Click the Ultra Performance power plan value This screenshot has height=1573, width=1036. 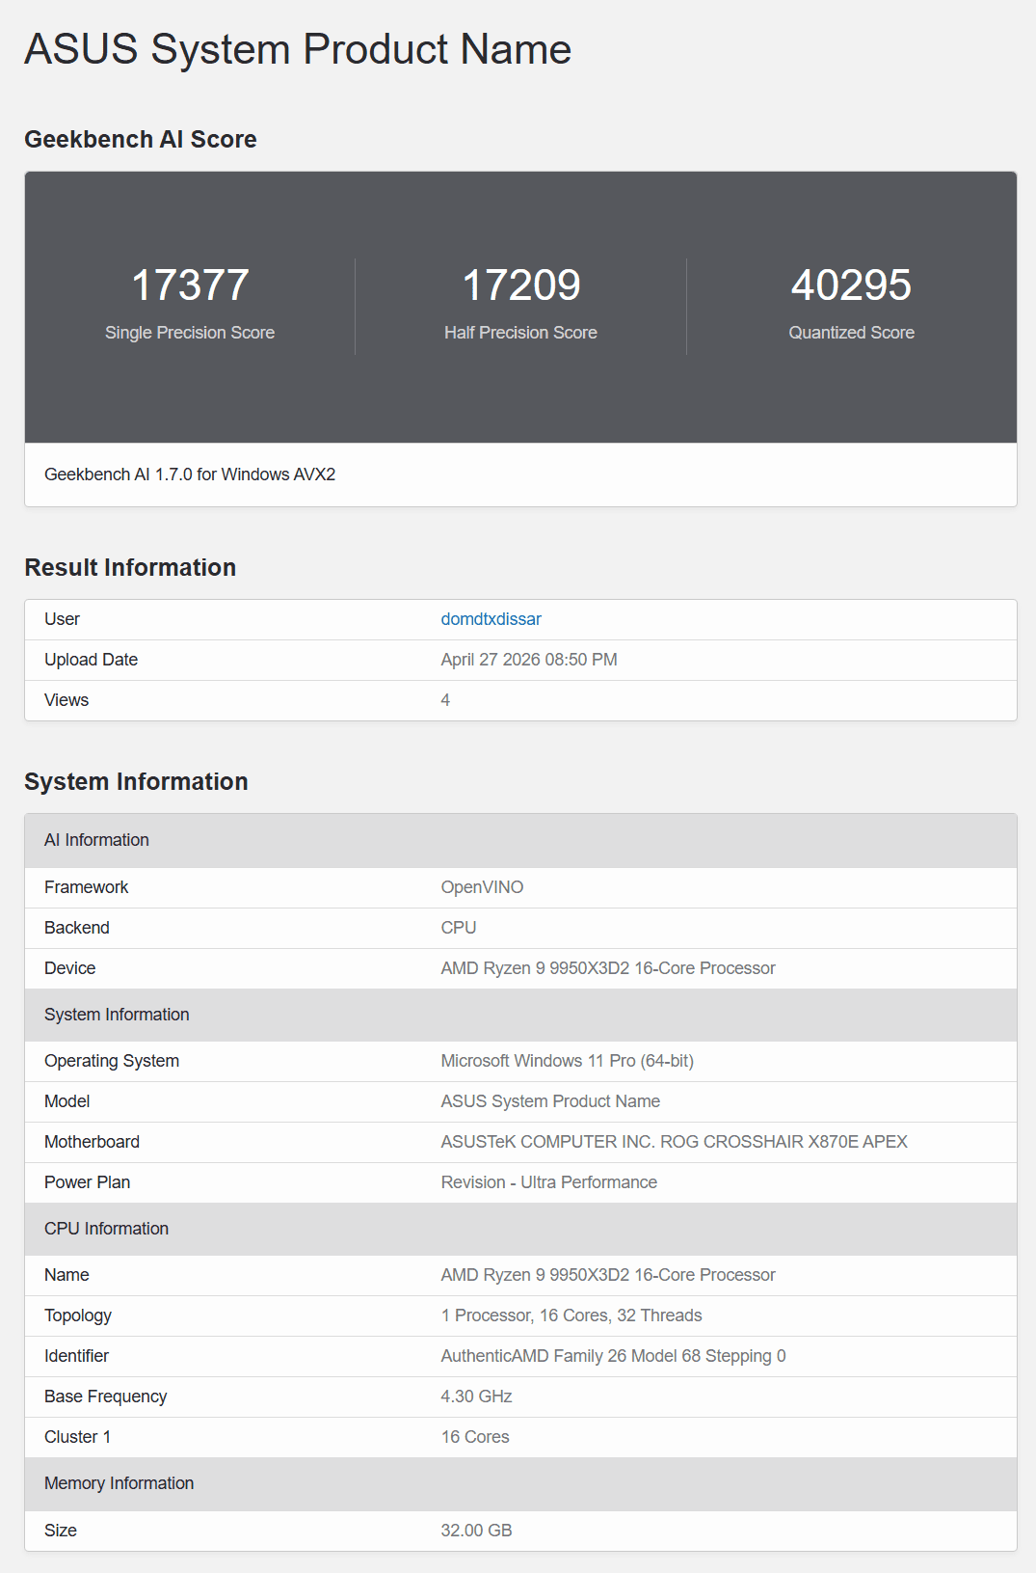(x=549, y=1182)
